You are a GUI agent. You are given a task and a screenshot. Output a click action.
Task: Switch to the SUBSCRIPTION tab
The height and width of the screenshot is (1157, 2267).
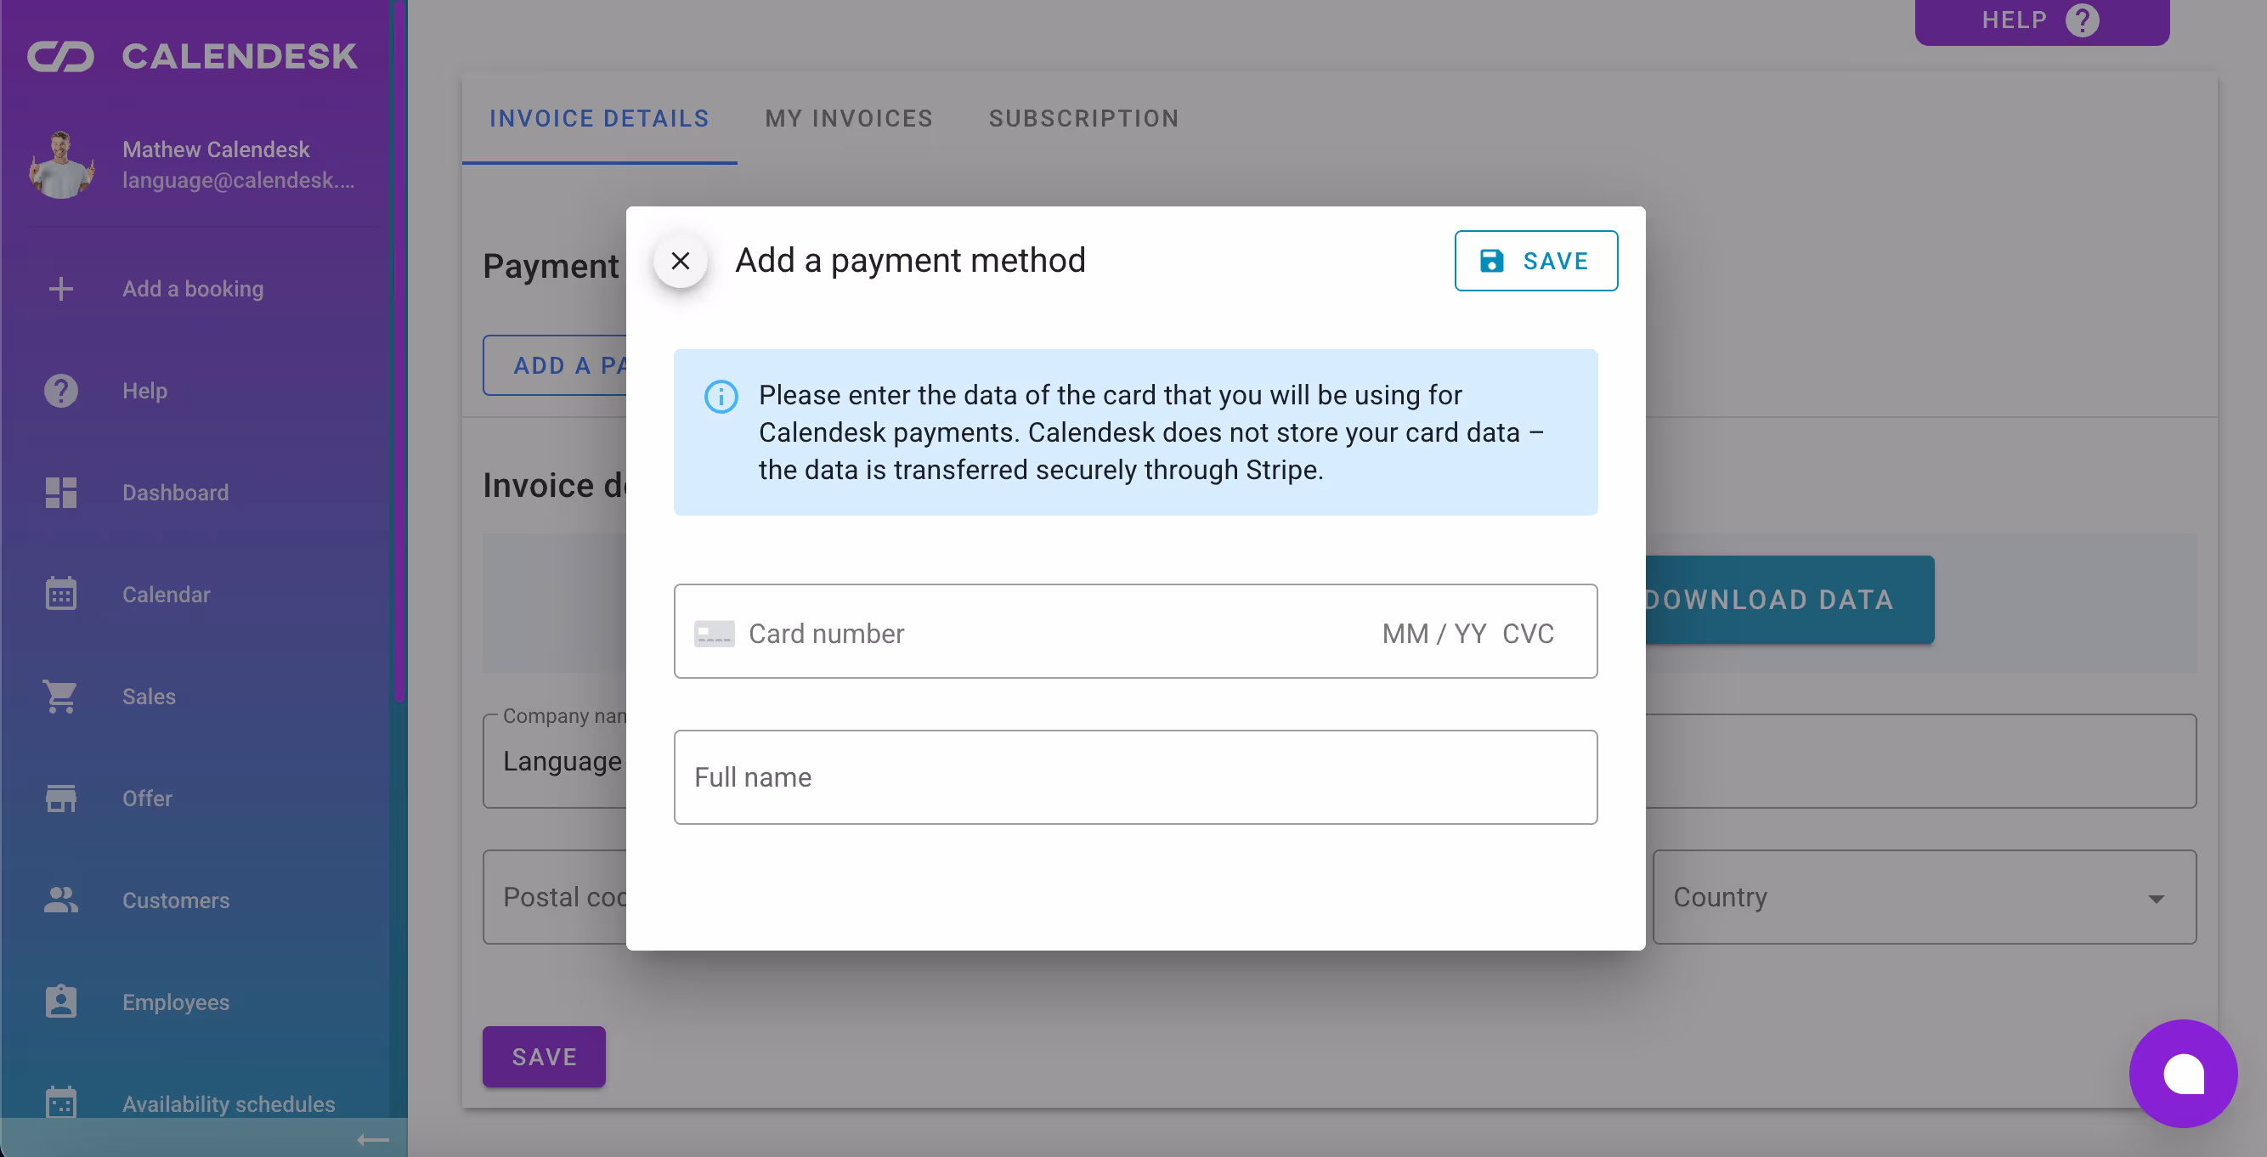tap(1083, 118)
